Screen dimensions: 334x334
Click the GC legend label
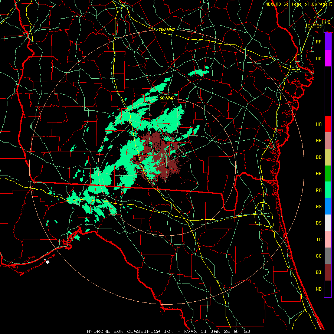[x=319, y=256]
